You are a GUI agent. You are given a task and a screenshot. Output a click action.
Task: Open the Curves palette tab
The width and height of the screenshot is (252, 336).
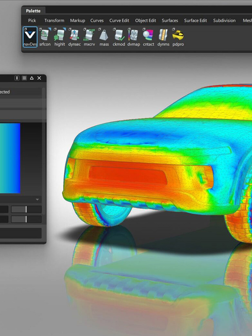point(97,20)
